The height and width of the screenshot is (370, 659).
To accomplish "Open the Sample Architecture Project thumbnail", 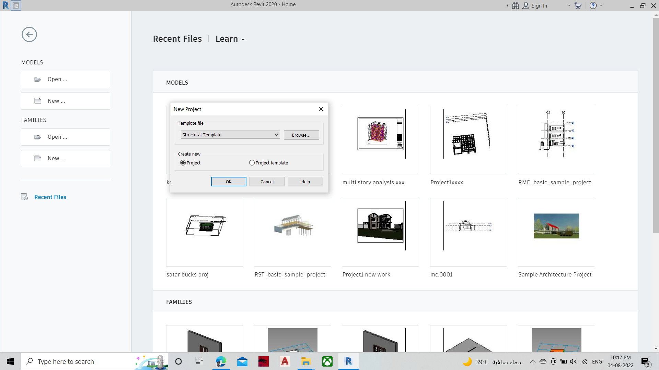I will pos(556,232).
